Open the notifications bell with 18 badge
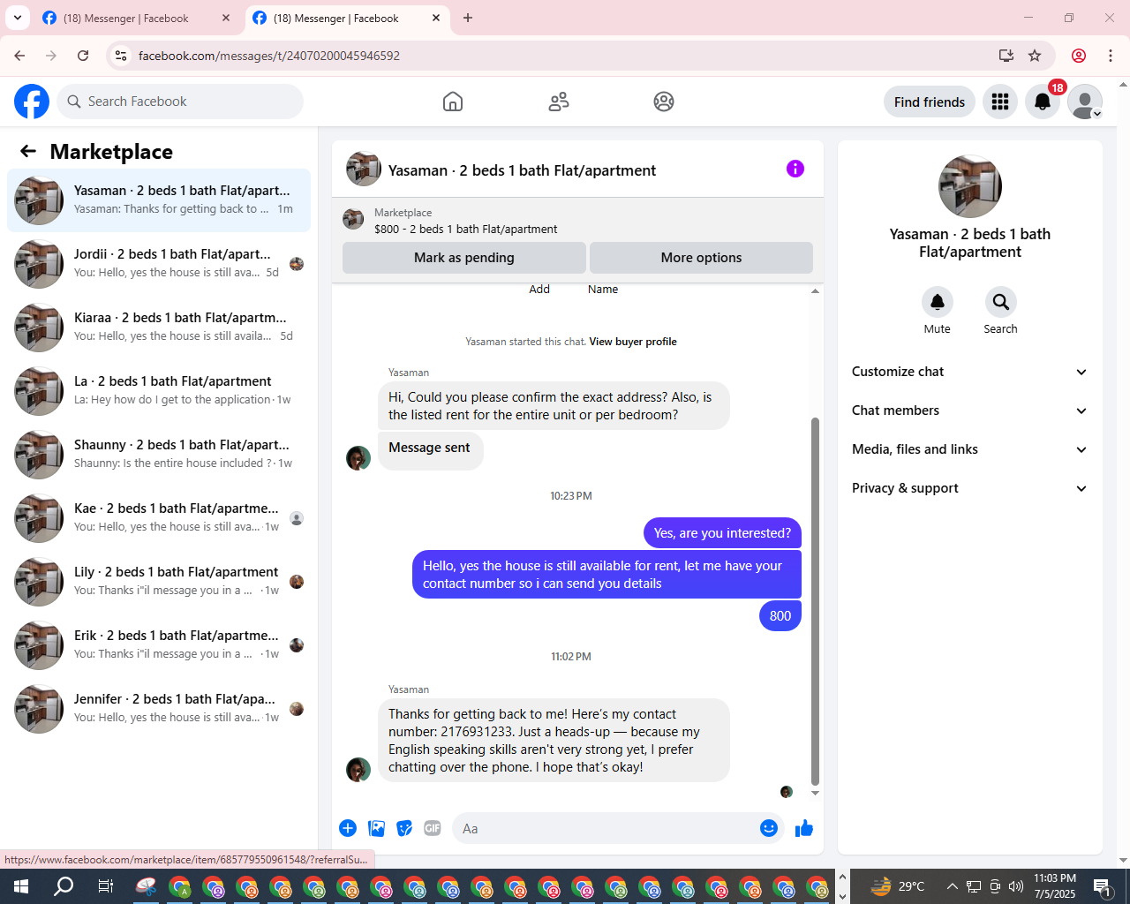Screen dimensions: 1130x904 click(1043, 102)
